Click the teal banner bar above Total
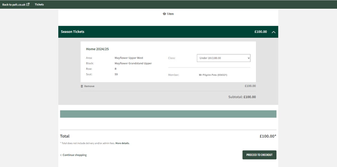The width and height of the screenshot is (337, 167). click(168, 114)
